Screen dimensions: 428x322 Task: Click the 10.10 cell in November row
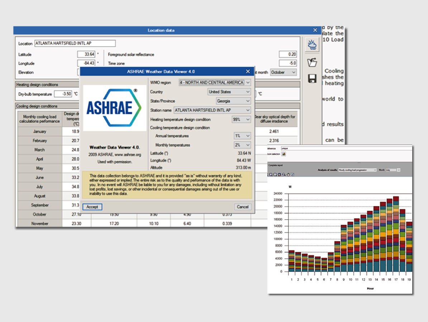(x=154, y=223)
